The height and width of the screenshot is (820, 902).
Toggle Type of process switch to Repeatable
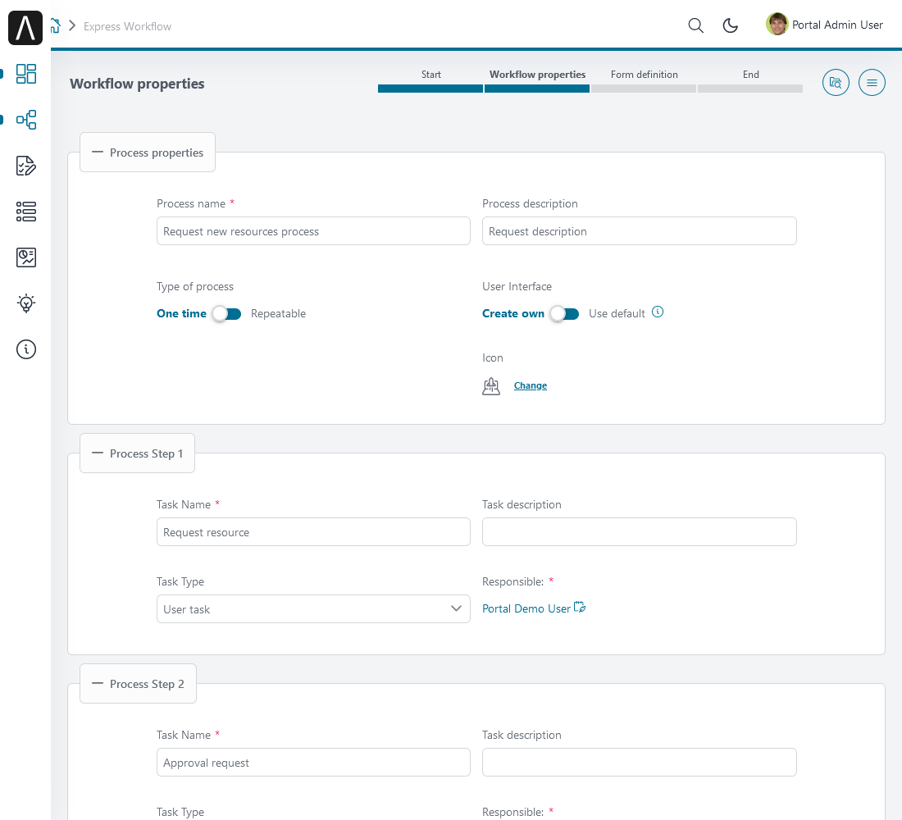click(226, 314)
